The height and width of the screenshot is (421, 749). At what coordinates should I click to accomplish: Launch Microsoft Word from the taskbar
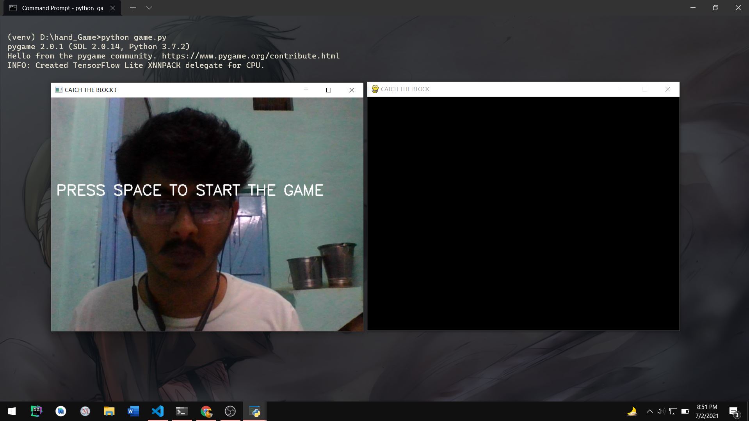click(x=133, y=411)
